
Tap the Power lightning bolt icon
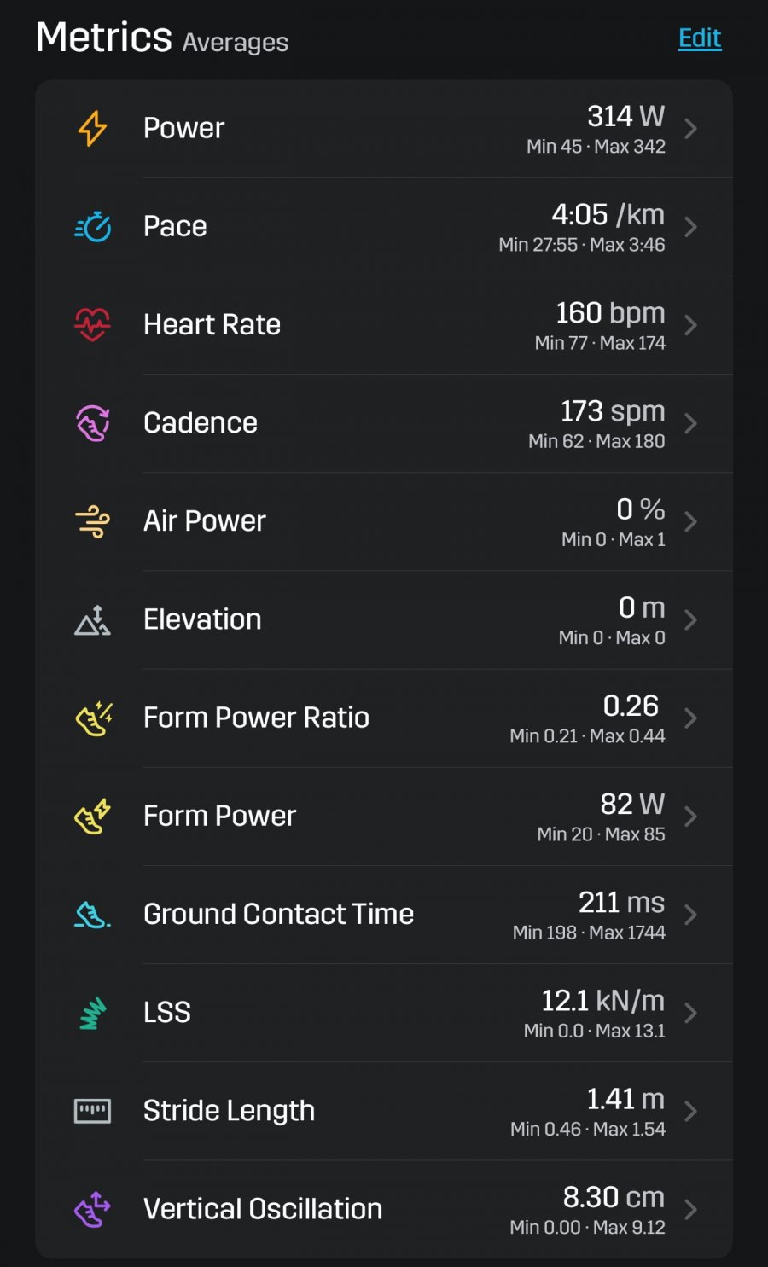coord(92,129)
